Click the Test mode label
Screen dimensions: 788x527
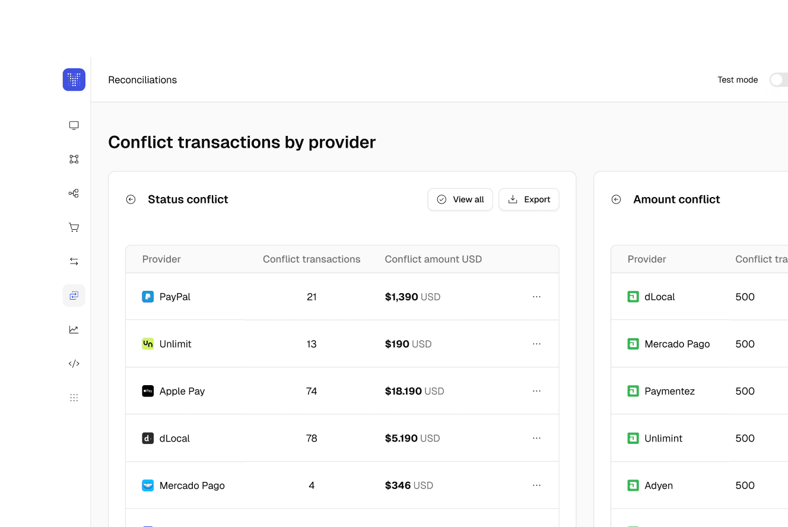point(738,80)
